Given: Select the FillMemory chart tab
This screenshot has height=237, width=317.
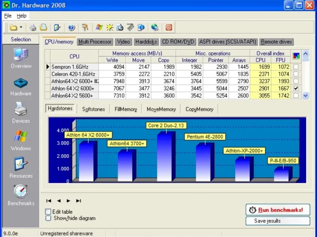Looking at the screenshot, I should [x=126, y=109].
